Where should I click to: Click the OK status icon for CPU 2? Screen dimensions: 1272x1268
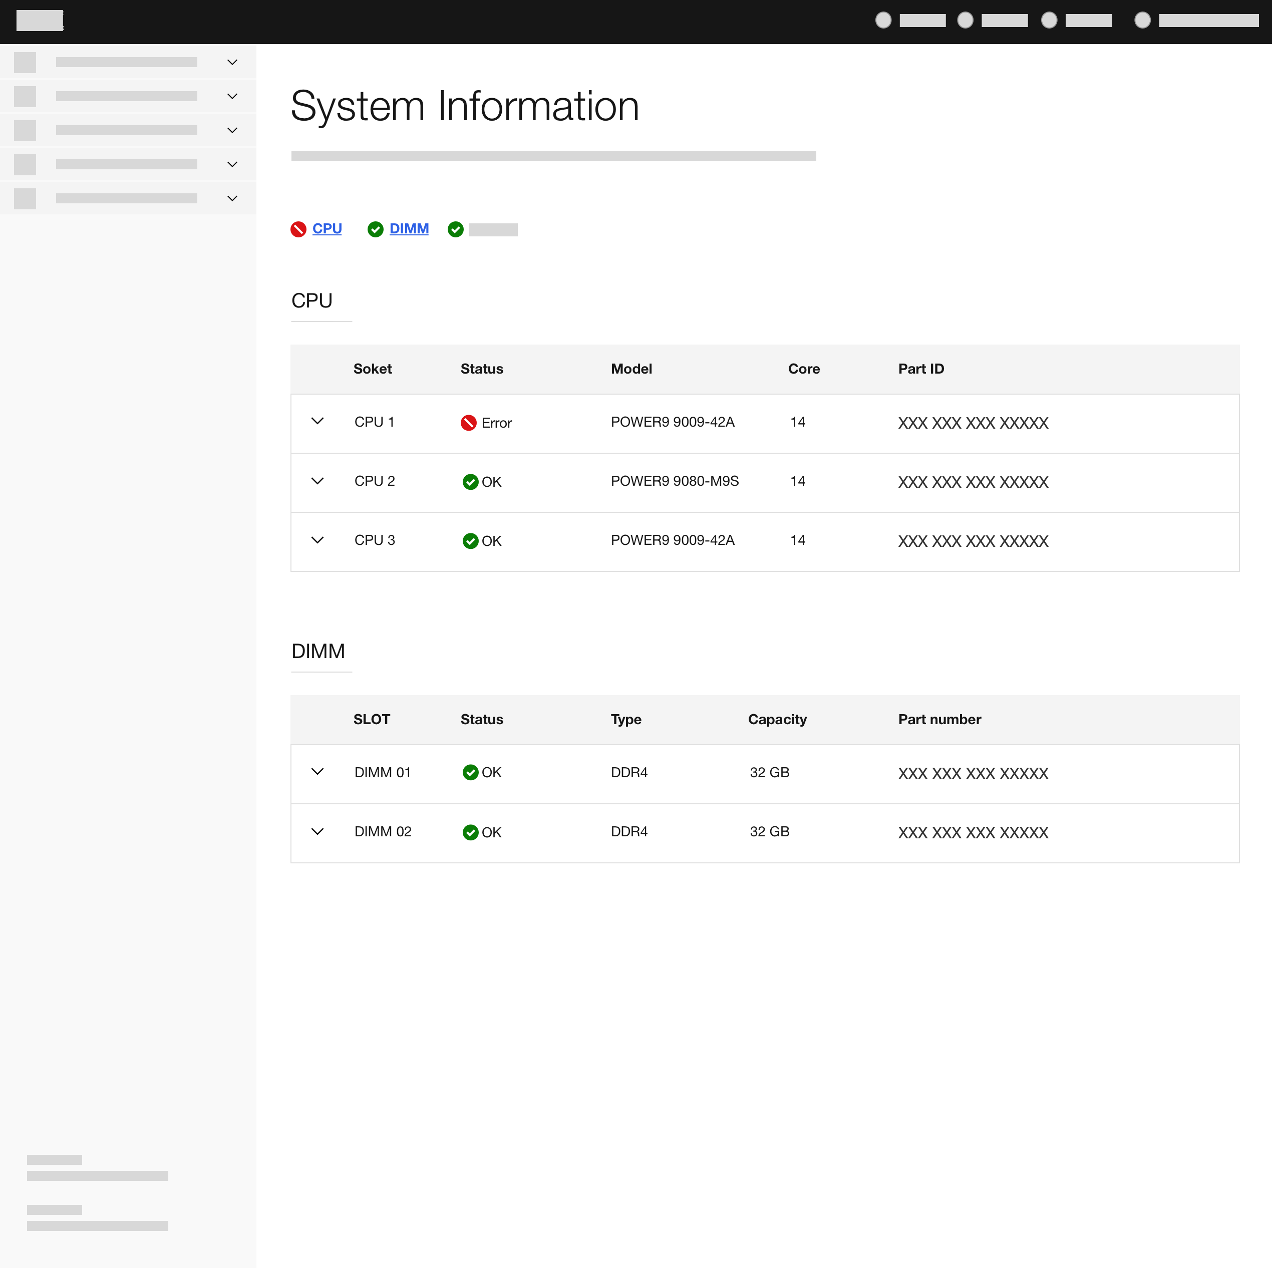(470, 482)
